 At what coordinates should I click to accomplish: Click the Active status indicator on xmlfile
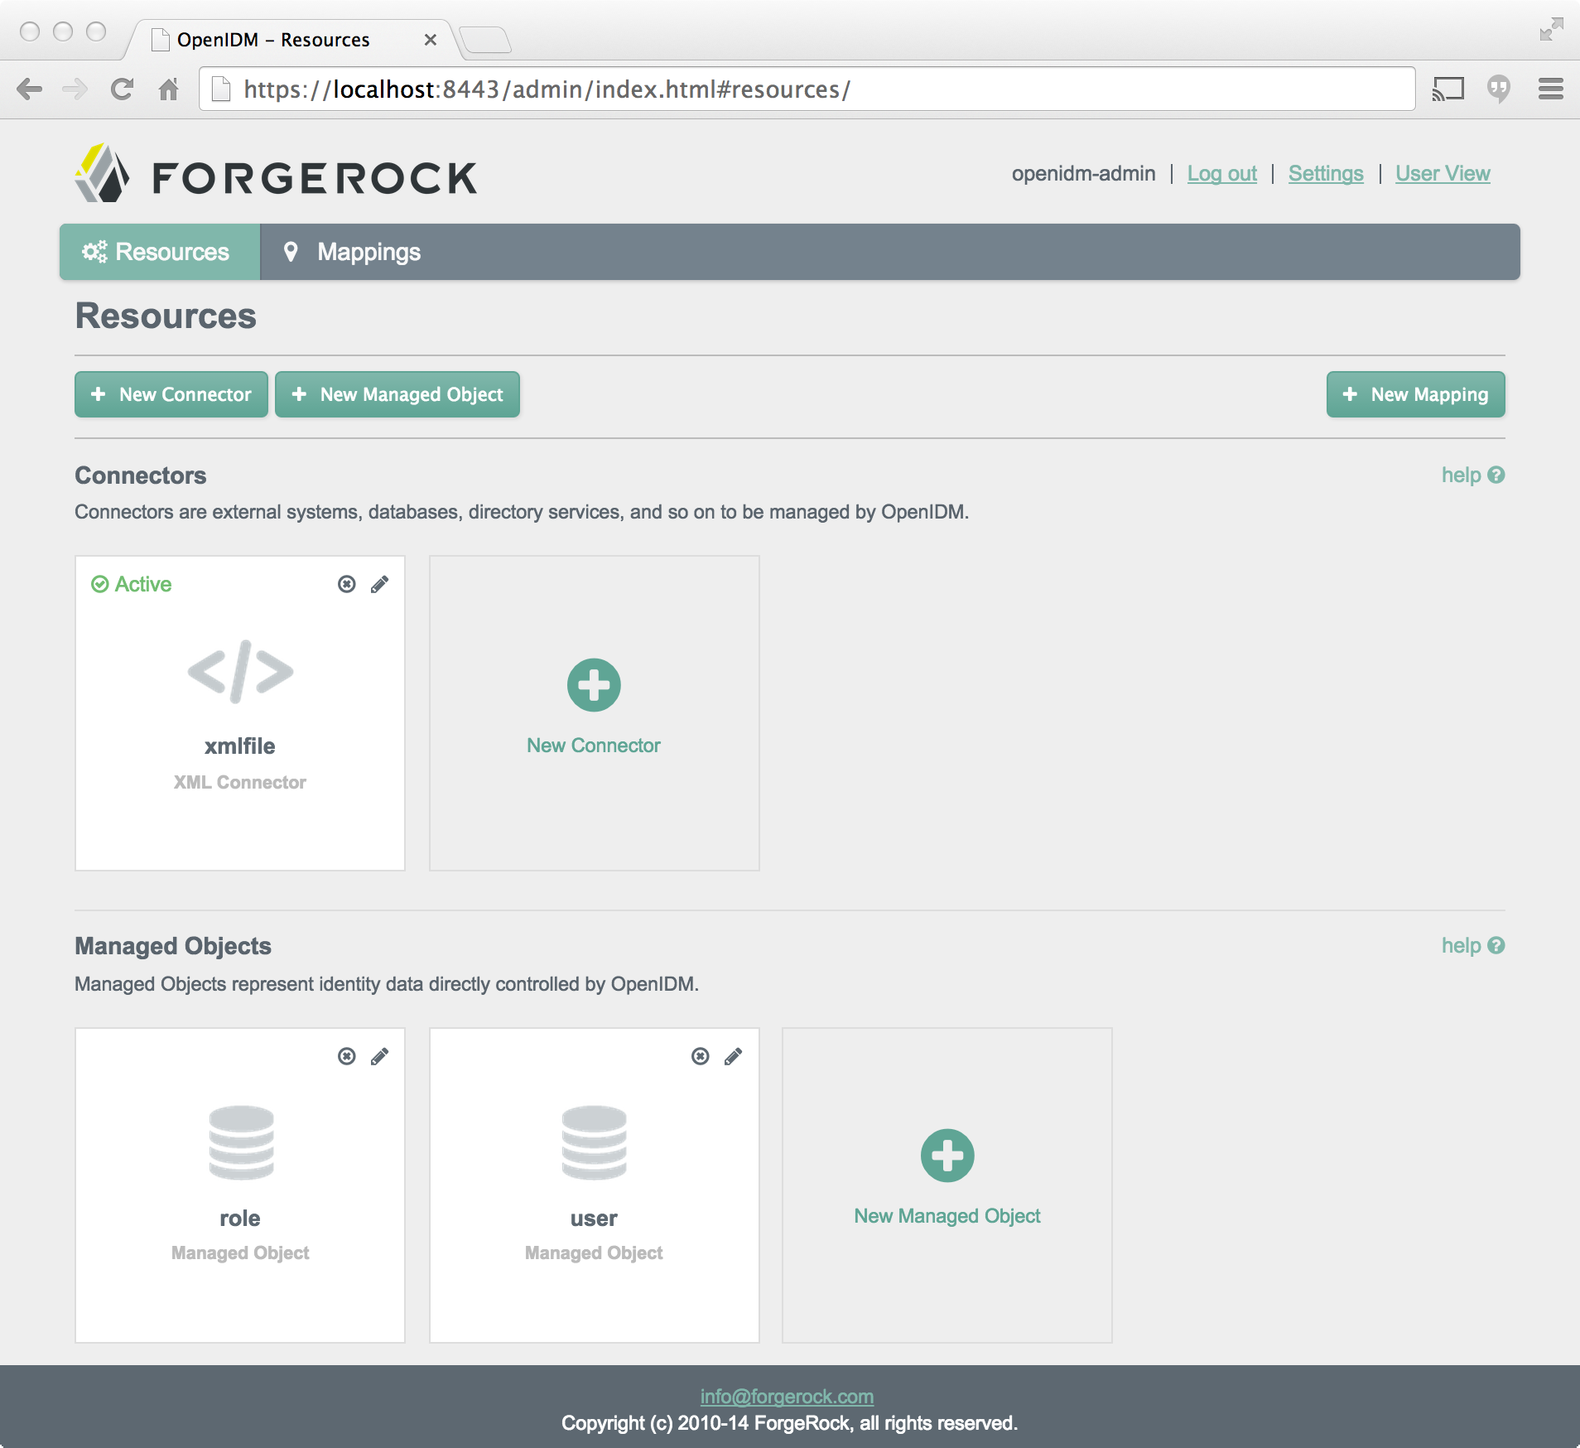coord(131,584)
